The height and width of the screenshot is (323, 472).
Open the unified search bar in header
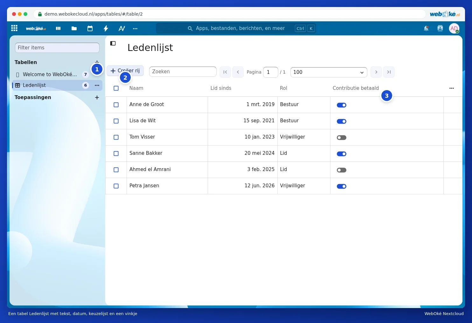coord(236,28)
